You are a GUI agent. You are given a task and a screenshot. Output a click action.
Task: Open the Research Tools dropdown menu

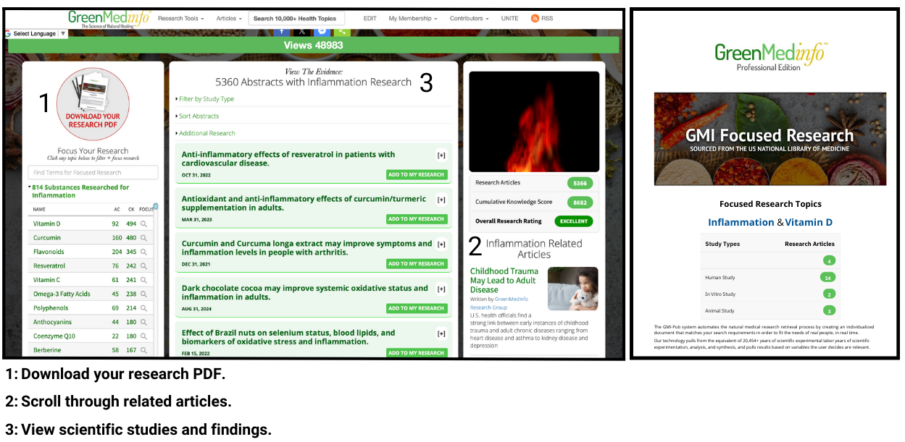tap(180, 18)
